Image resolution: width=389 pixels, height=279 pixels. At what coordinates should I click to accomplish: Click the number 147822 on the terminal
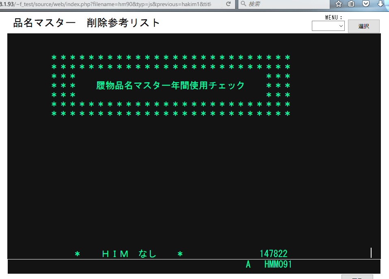click(x=273, y=254)
